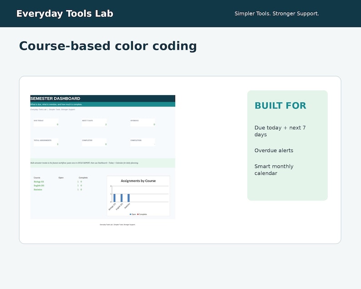Click the italic Everyday Tools Lab line under banner

point(53,110)
